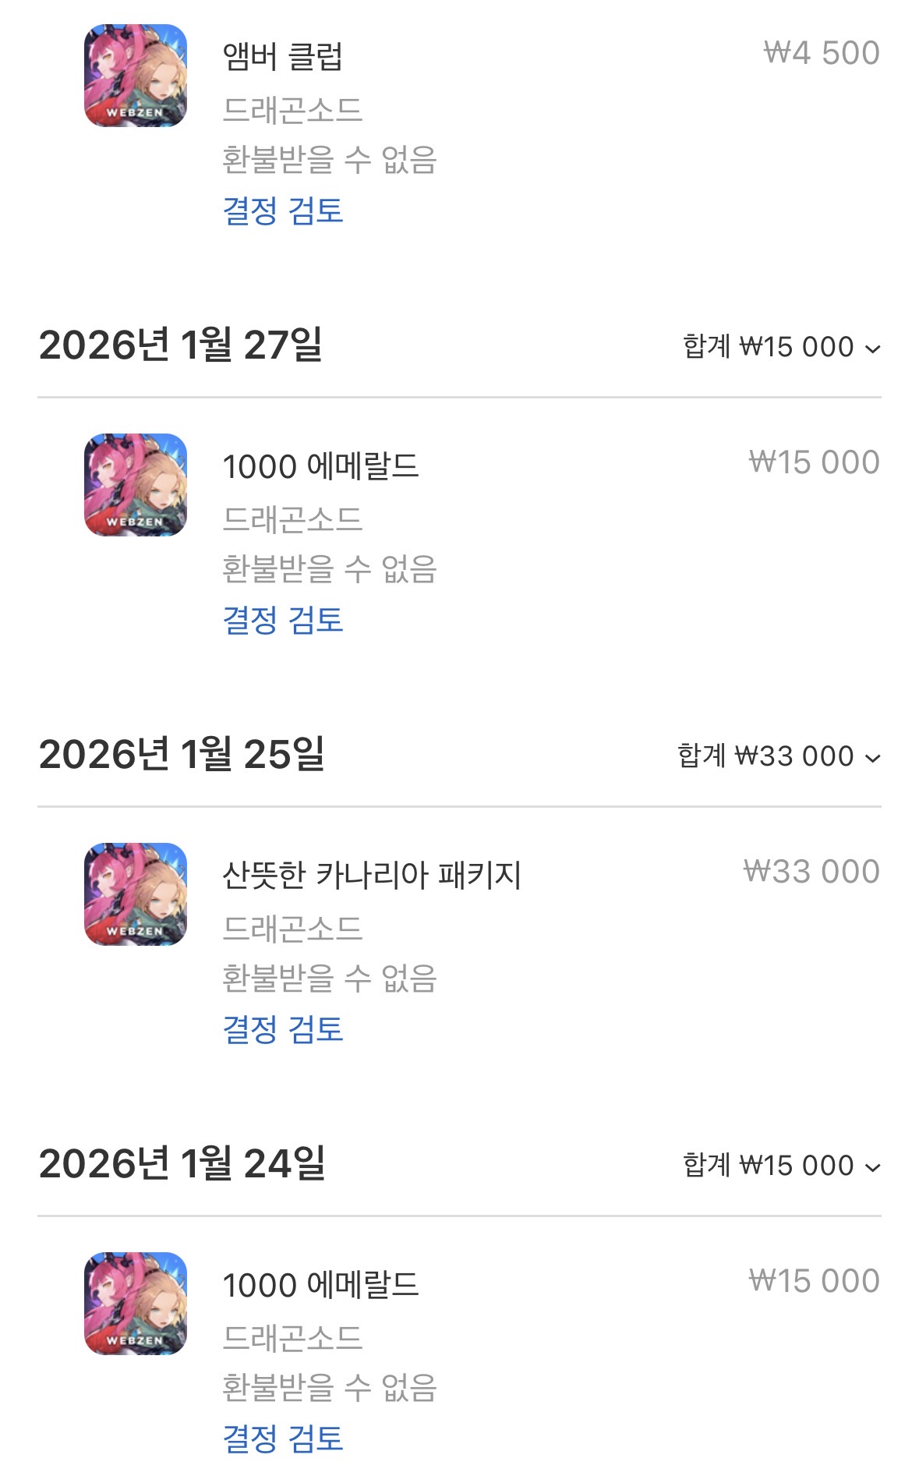Expand the 합계 ₩15 000 chevron for 1월 27일
Image resolution: width=919 pixels, height=1483 pixels.
tap(873, 349)
